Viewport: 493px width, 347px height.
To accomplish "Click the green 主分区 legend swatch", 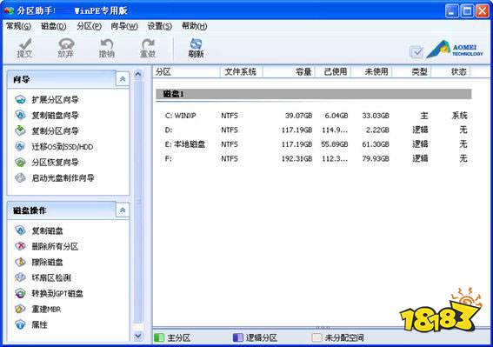I will pos(159,337).
